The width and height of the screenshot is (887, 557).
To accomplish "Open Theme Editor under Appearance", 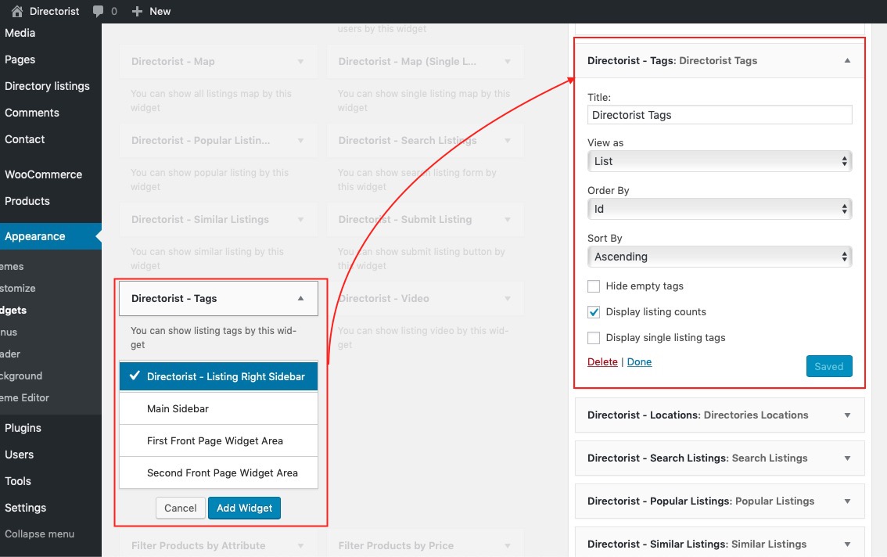I will [24, 397].
